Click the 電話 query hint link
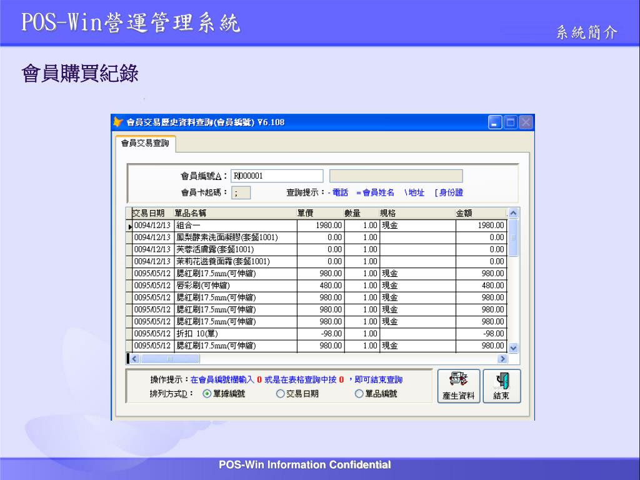Screen dimensions: 640x480 (x=337, y=192)
